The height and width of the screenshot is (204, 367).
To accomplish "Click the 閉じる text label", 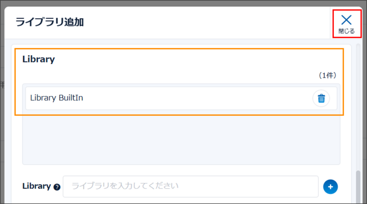I will tap(346, 31).
